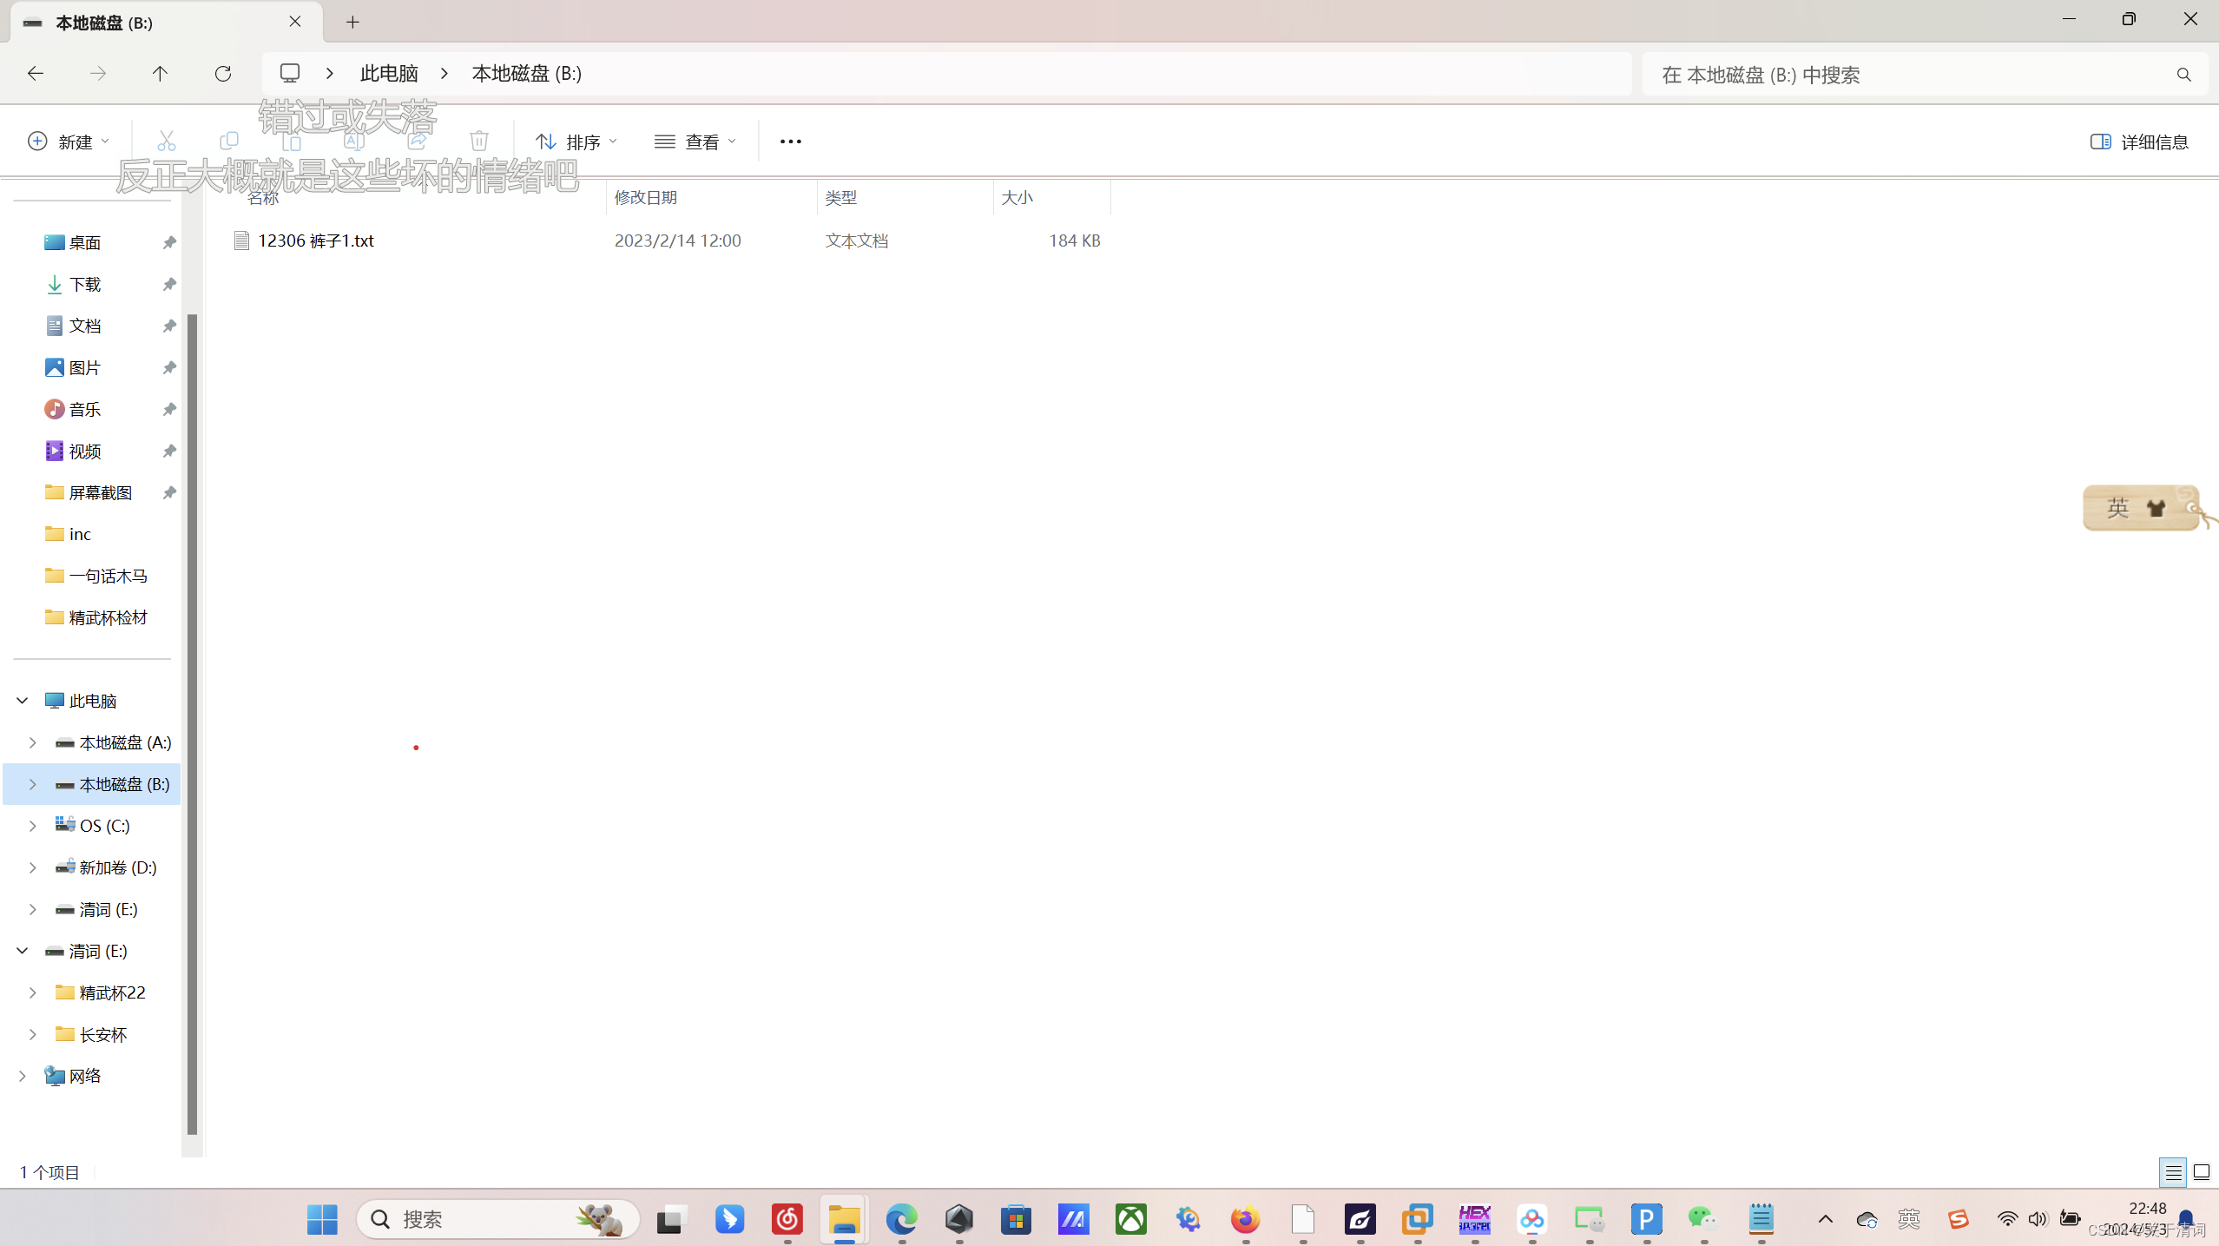Click the 新建 new item button
The height and width of the screenshot is (1246, 2219).
69,142
